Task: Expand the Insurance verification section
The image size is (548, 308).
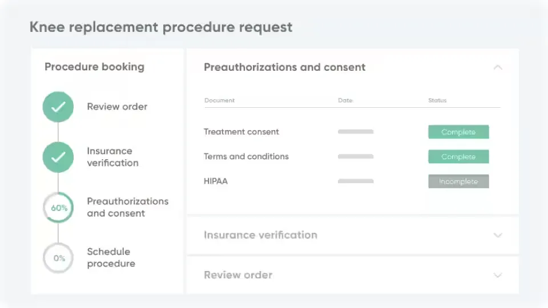Action: pyautogui.click(x=498, y=235)
